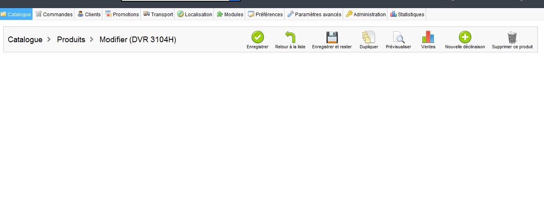View the Ventes bar chart icon
This screenshot has height=198, width=544.
click(428, 37)
